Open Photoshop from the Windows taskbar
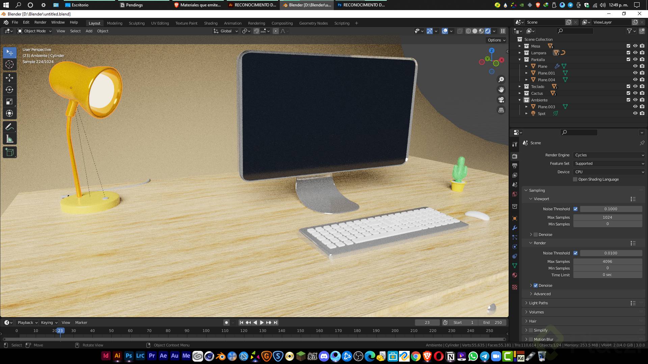The width and height of the screenshot is (648, 364). 129,356
